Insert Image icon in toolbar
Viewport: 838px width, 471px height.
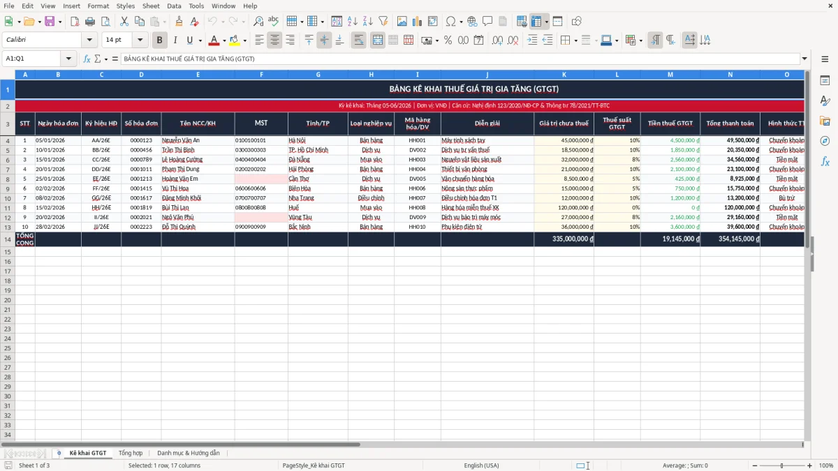[402, 22]
